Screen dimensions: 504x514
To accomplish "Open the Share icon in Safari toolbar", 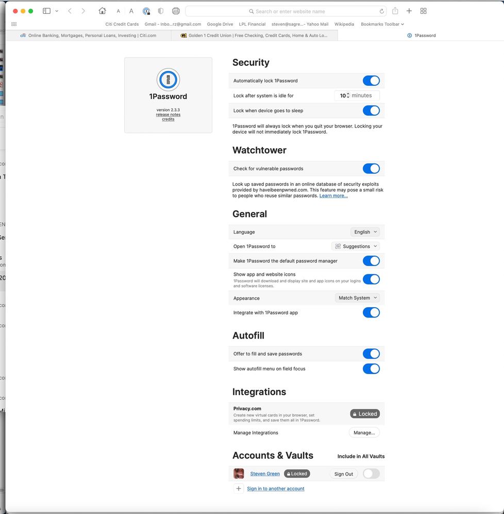I will point(395,11).
